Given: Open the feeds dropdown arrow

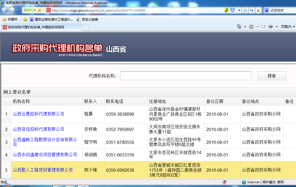Looking at the screenshot, I should (258, 27).
